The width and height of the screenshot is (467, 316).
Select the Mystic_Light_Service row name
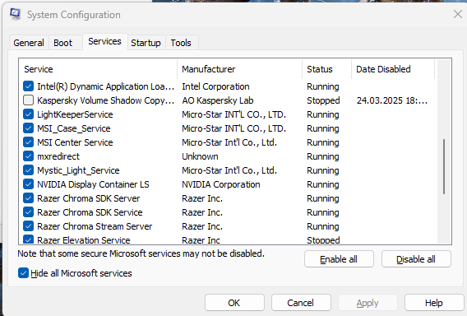78,170
